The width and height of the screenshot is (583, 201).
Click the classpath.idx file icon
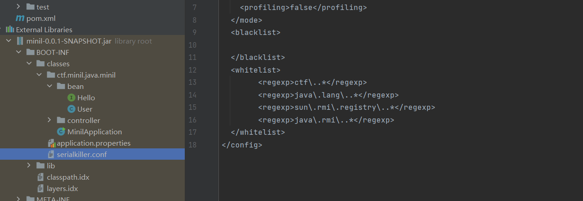point(41,177)
